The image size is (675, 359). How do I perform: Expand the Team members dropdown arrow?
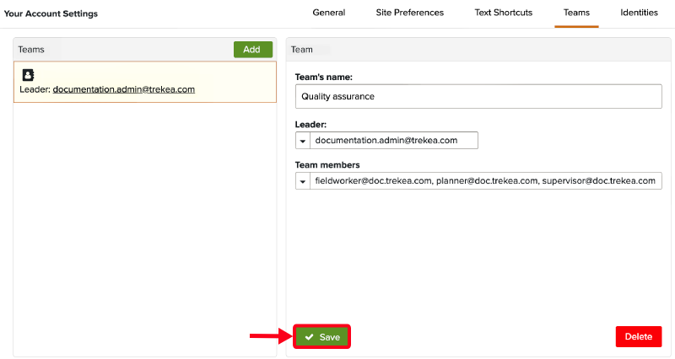[303, 181]
